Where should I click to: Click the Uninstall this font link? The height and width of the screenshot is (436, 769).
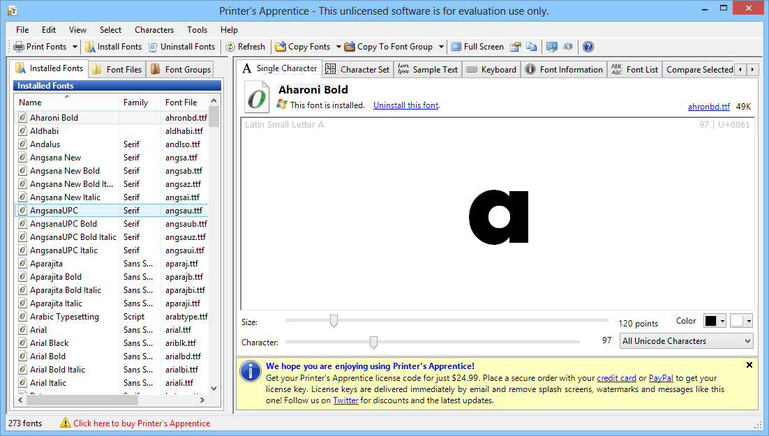tap(405, 105)
